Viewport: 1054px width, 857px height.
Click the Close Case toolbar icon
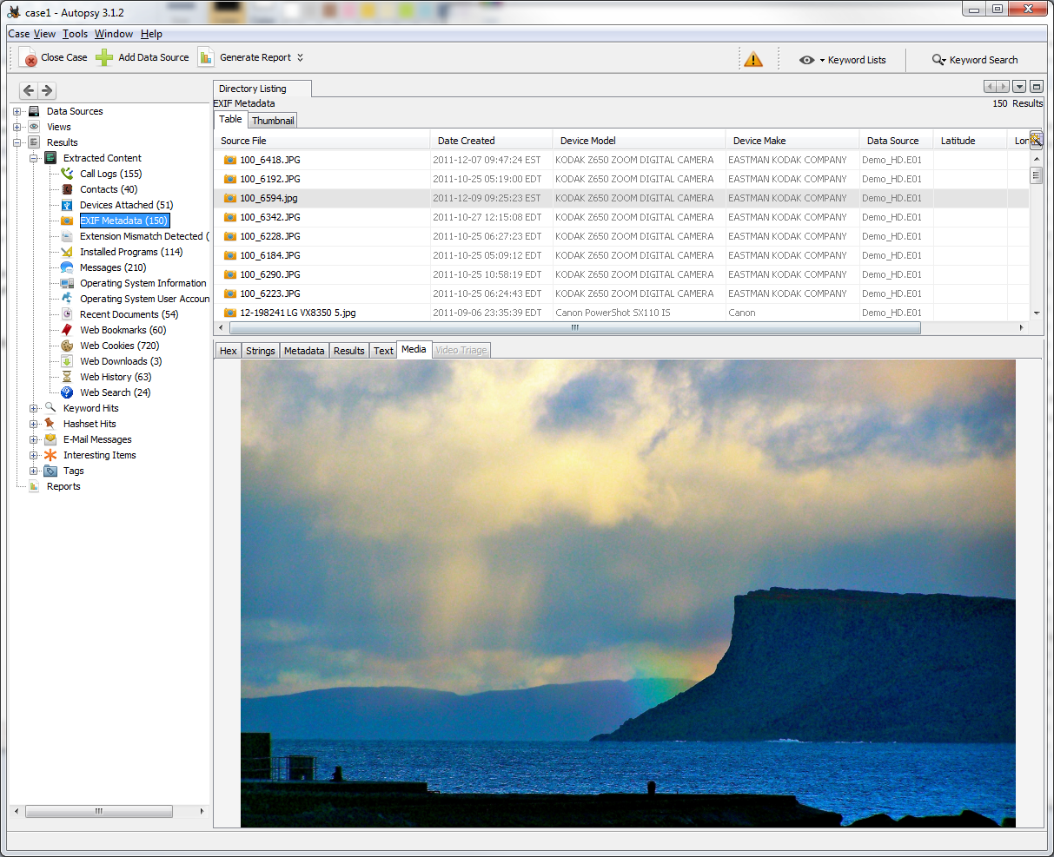[29, 58]
